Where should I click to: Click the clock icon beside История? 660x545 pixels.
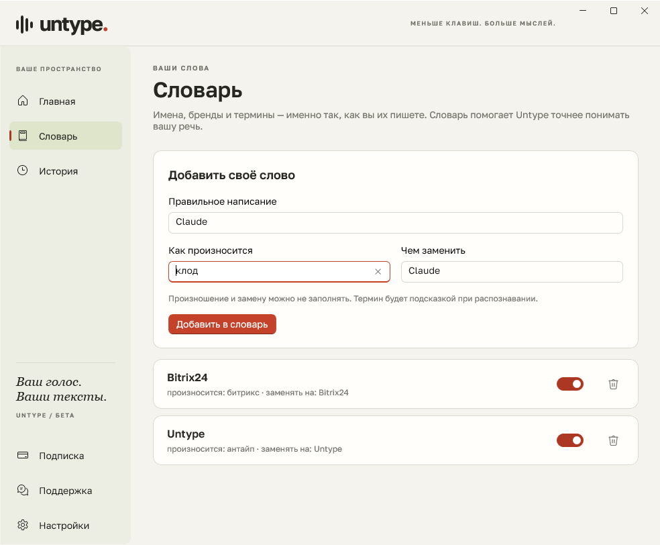(23, 170)
